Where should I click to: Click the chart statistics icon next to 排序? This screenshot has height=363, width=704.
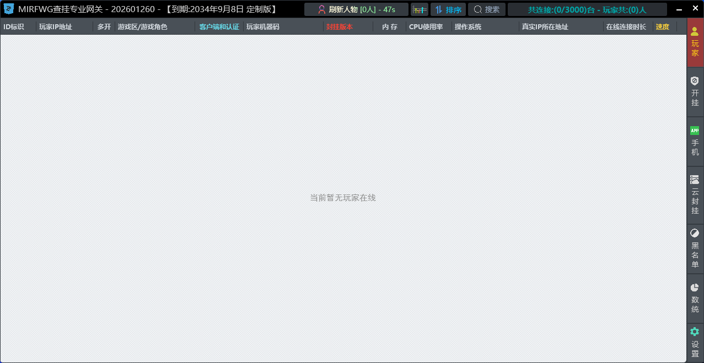click(x=420, y=9)
